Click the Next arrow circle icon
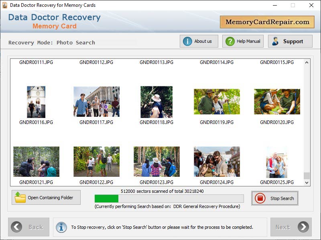 [302, 227]
